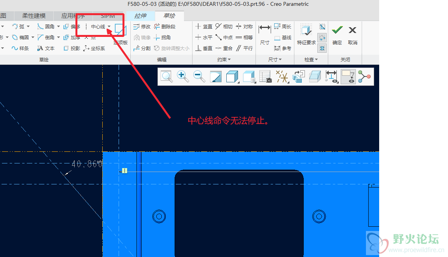
Task: Click the Sketch View orientation icon
Action: pos(299,76)
